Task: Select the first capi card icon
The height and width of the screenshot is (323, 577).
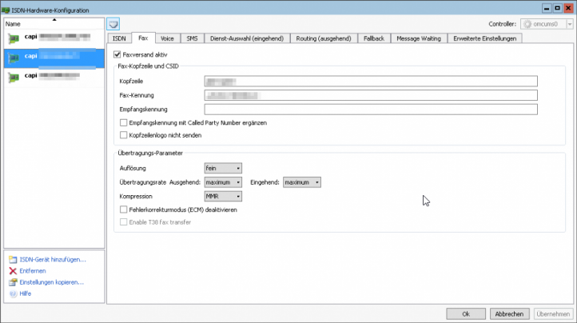Action: 14,38
